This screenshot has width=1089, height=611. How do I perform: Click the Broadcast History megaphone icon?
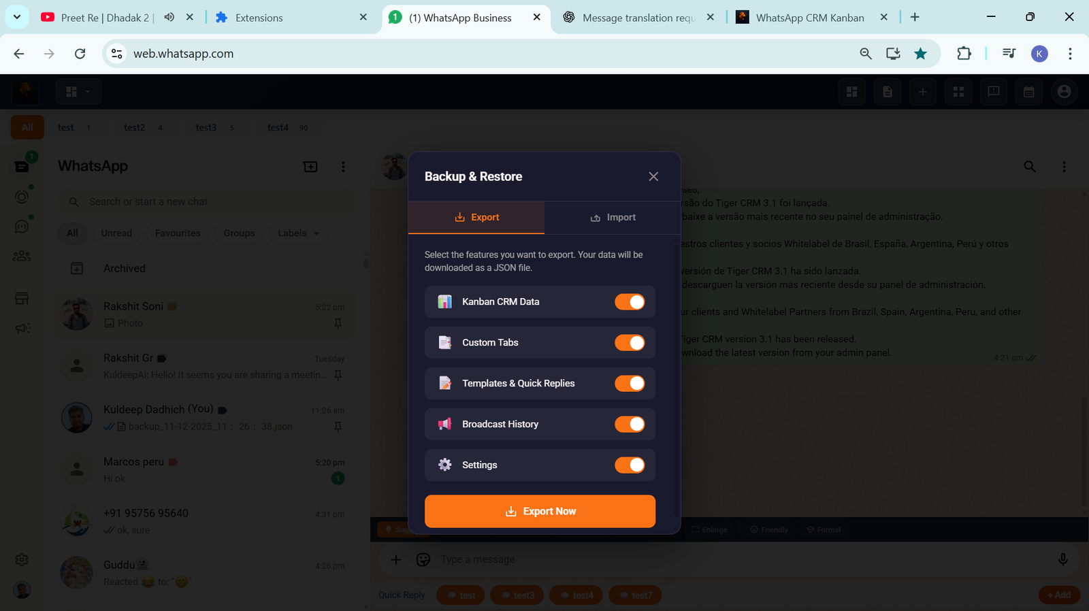click(445, 425)
